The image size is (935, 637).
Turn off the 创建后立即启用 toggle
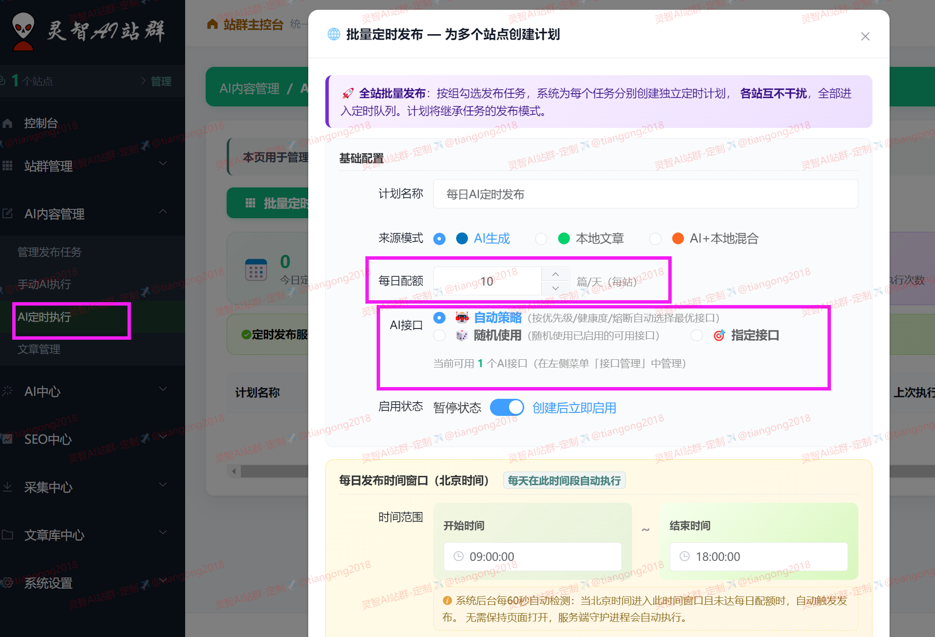pos(507,407)
